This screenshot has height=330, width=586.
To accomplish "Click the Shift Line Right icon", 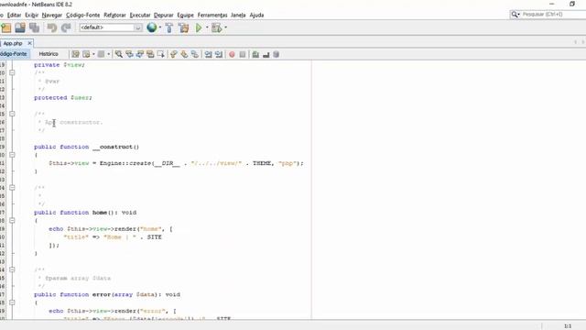I will [219, 55].
